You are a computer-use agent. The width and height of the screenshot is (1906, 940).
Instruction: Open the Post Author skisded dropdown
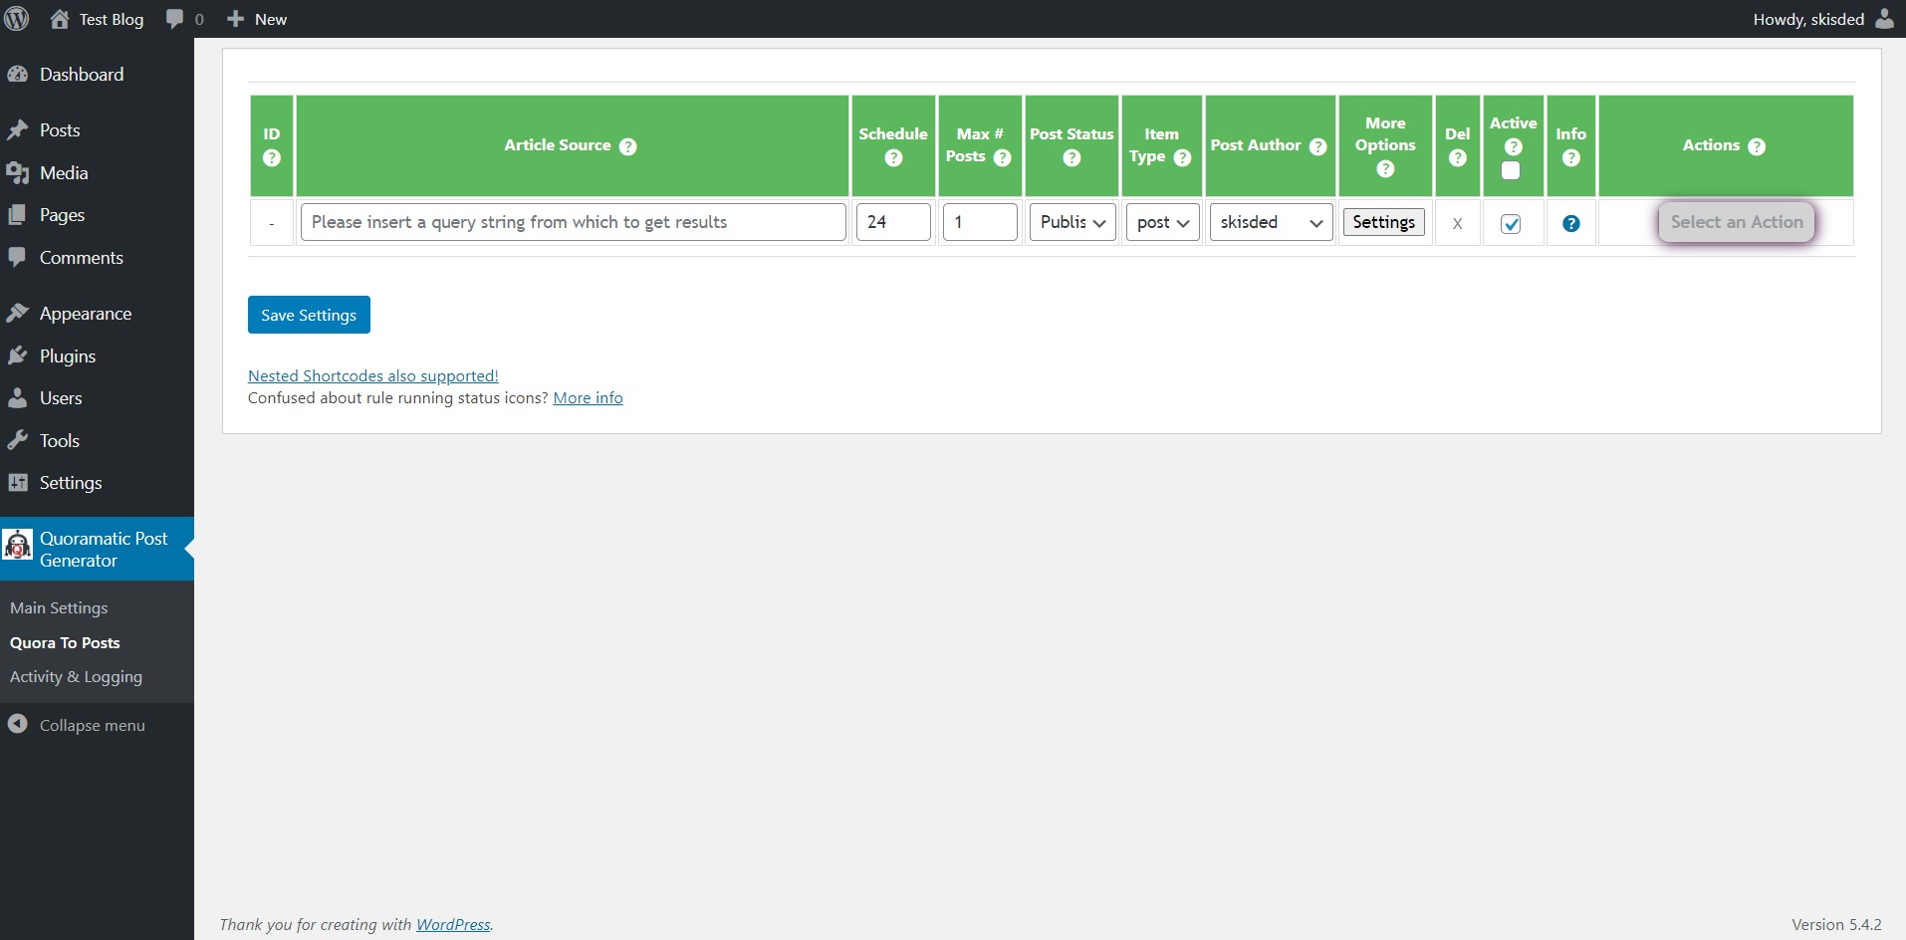(x=1271, y=222)
